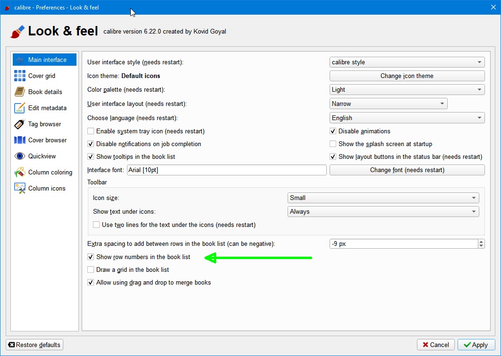Select the Tag browser section
Viewport: 501px width, 356px height.
(44, 124)
